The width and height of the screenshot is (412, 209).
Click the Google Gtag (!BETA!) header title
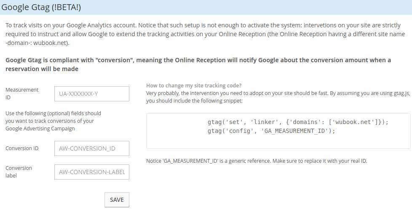[41, 7]
